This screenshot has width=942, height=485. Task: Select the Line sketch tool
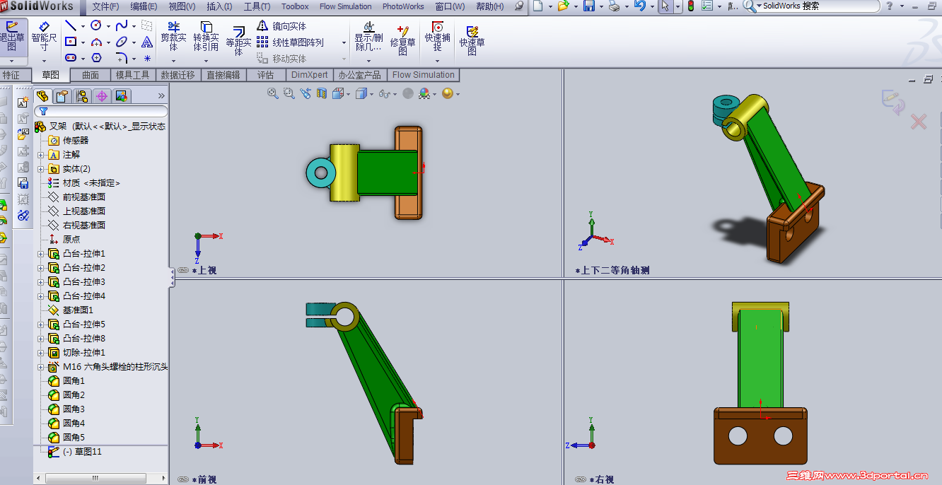coord(71,25)
